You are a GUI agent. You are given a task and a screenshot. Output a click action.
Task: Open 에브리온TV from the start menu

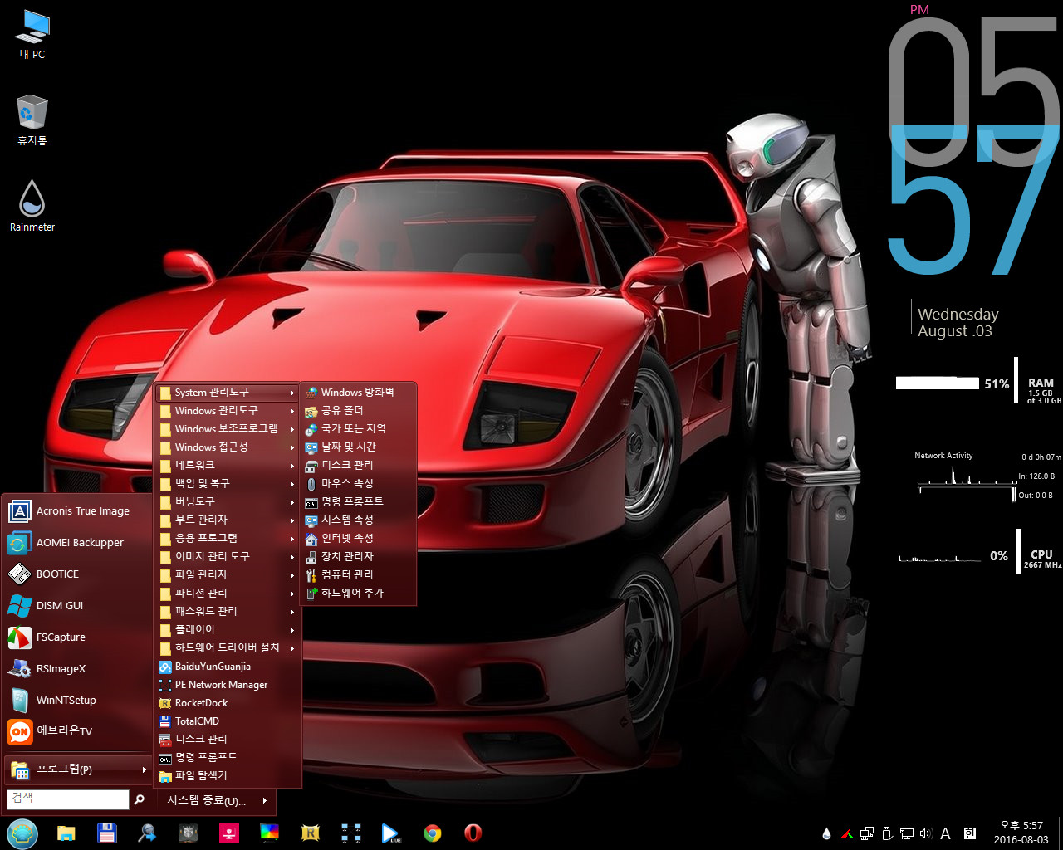(77, 732)
